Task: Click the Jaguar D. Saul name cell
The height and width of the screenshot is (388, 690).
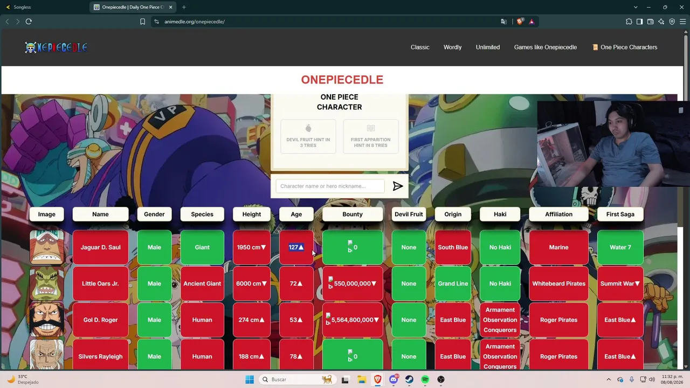Action: pos(100,247)
